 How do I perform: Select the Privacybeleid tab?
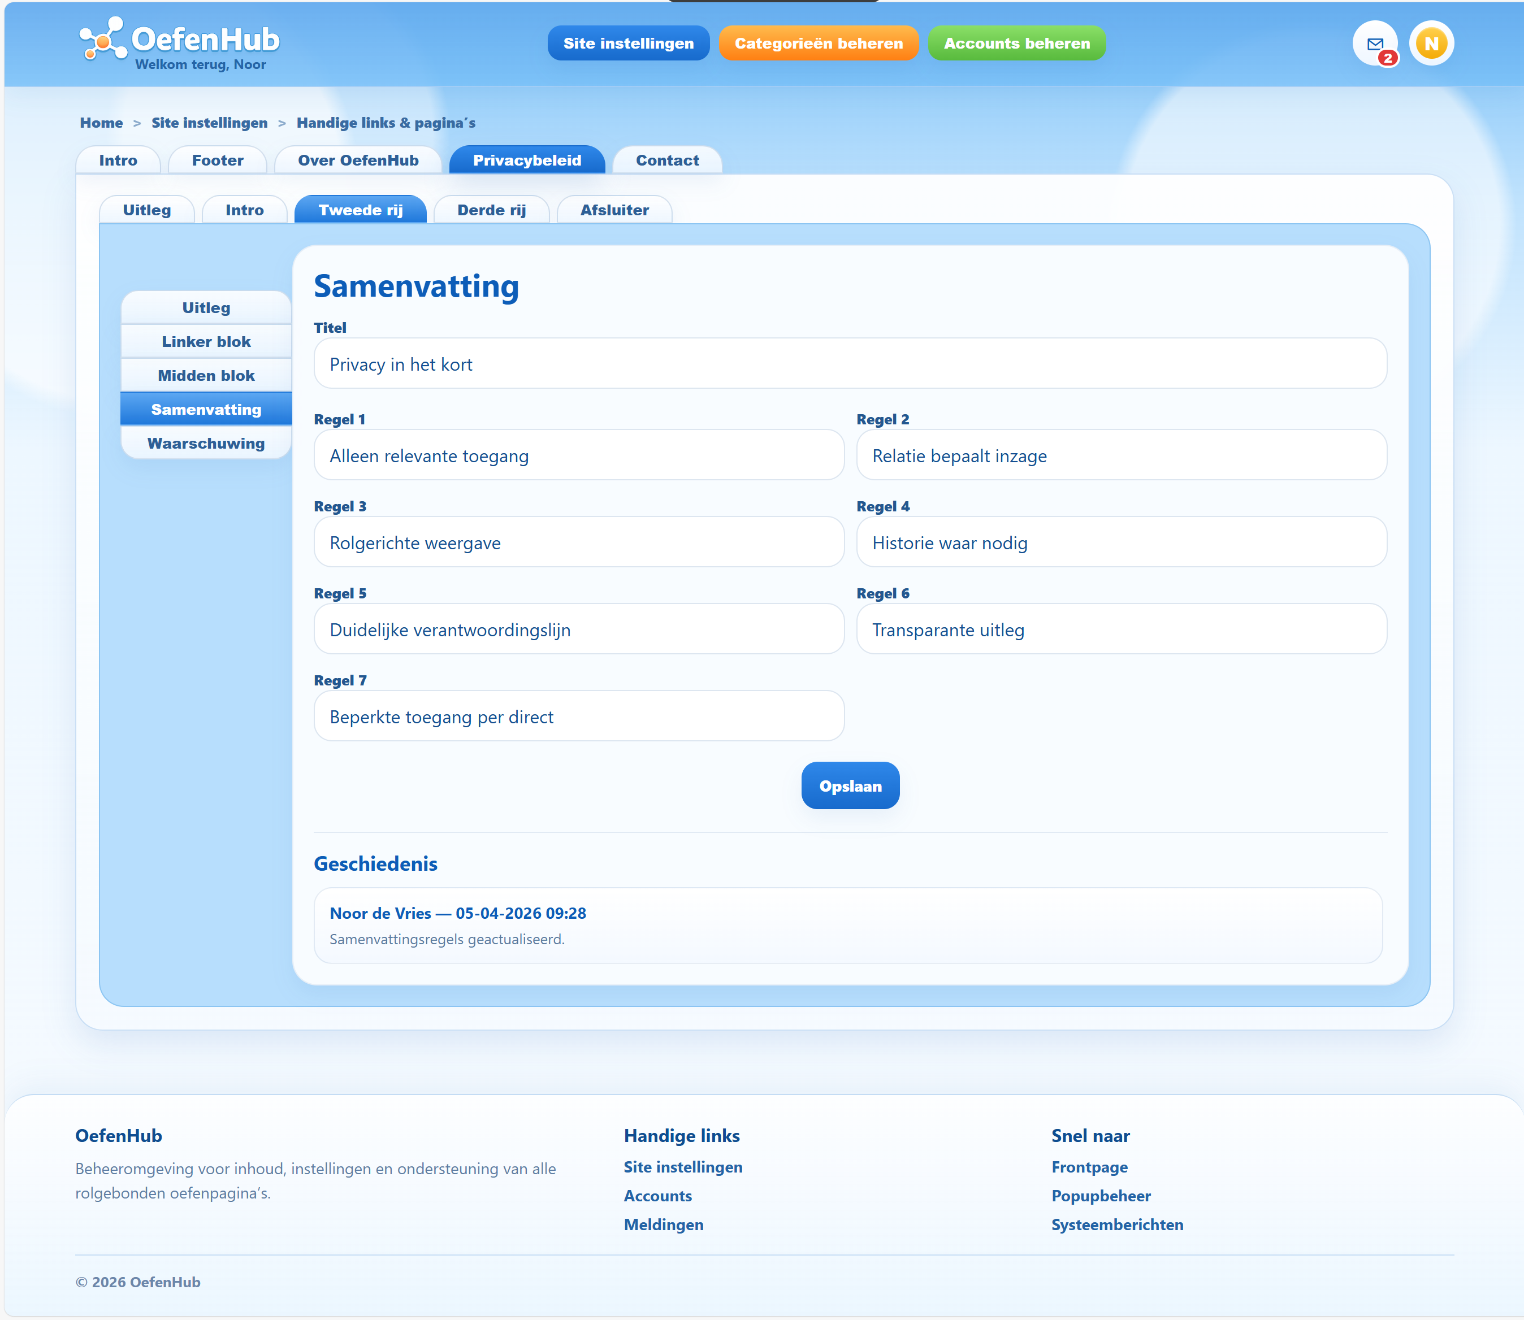point(527,160)
